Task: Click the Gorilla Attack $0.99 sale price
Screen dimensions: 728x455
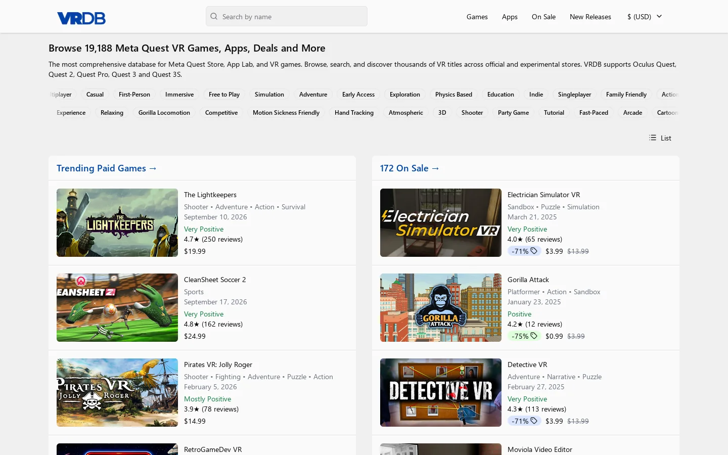Action: coord(554,336)
